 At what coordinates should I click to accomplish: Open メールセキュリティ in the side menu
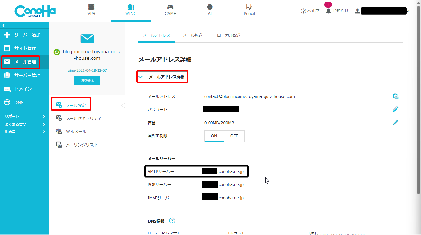coord(83,118)
